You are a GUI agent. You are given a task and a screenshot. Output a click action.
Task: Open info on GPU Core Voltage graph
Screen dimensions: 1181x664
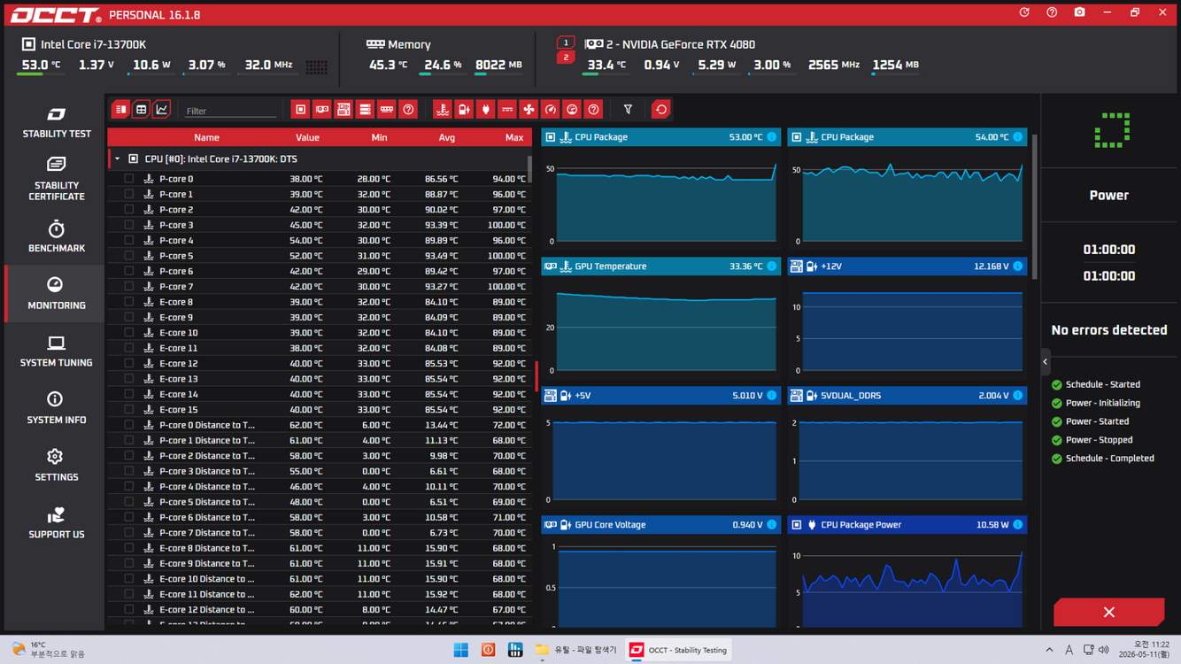click(x=771, y=525)
